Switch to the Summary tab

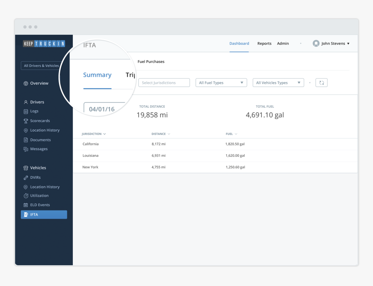click(x=97, y=75)
